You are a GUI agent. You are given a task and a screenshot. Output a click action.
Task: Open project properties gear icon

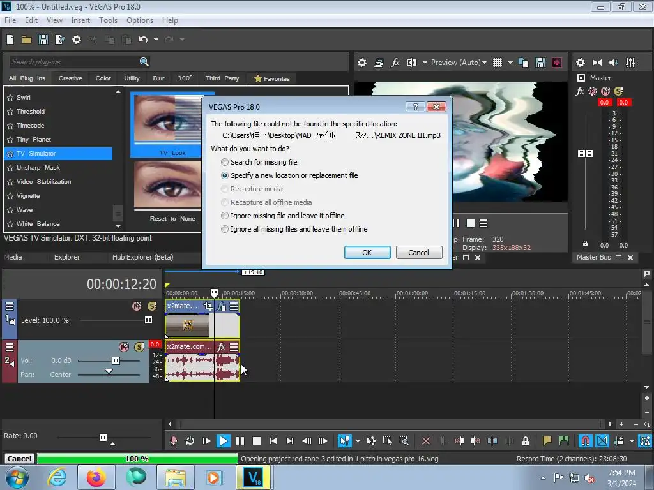point(77,40)
